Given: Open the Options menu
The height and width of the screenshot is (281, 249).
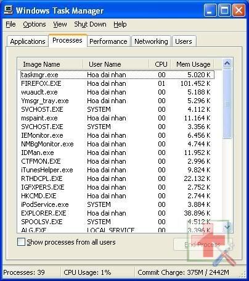Looking at the screenshot, I should [x=35, y=24].
